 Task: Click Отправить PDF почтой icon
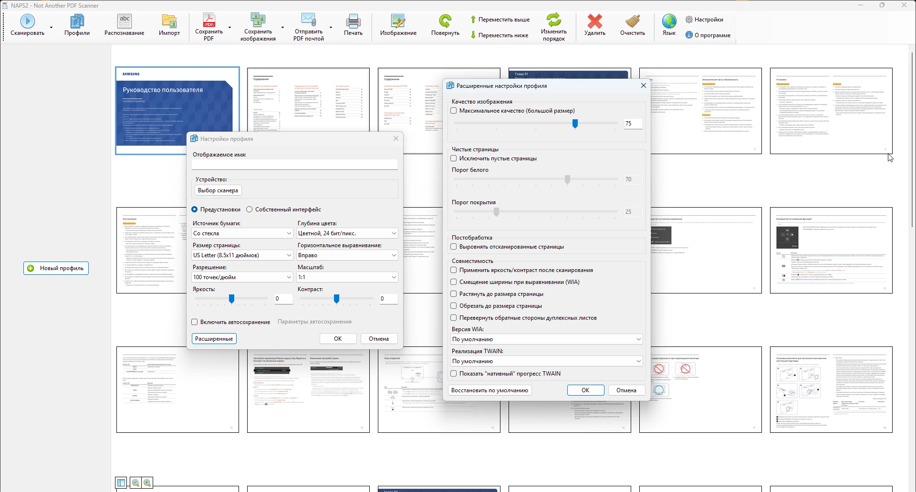pyautogui.click(x=309, y=20)
